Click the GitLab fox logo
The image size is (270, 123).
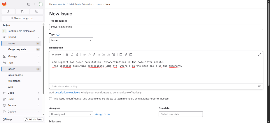point(4,4)
